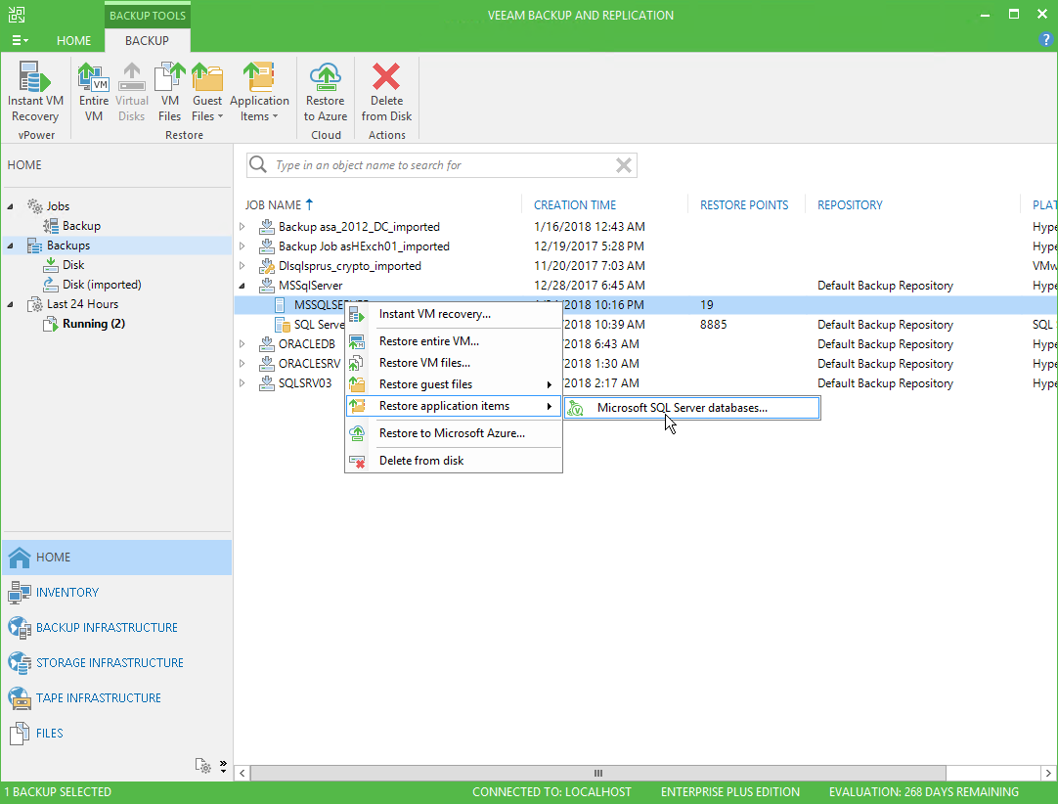Choose Delete from disk in context menu
This screenshot has height=804, width=1058.
point(454,461)
